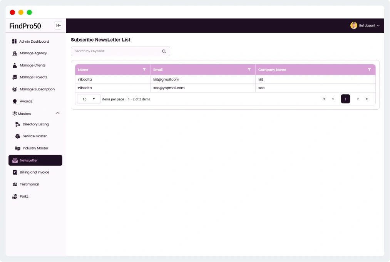Go to the previous page arrow

click(333, 99)
